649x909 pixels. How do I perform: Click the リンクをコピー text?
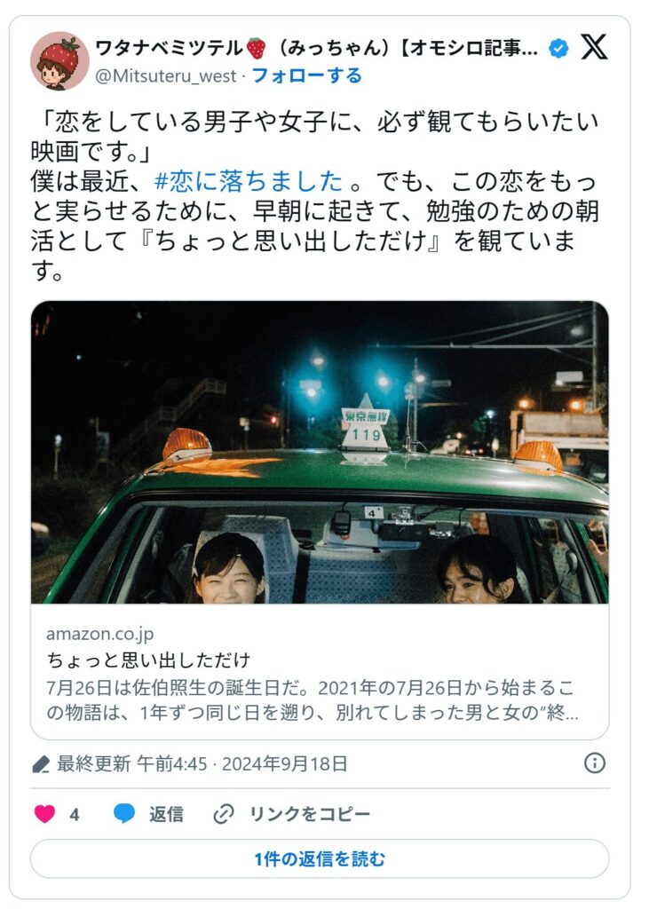click(310, 814)
